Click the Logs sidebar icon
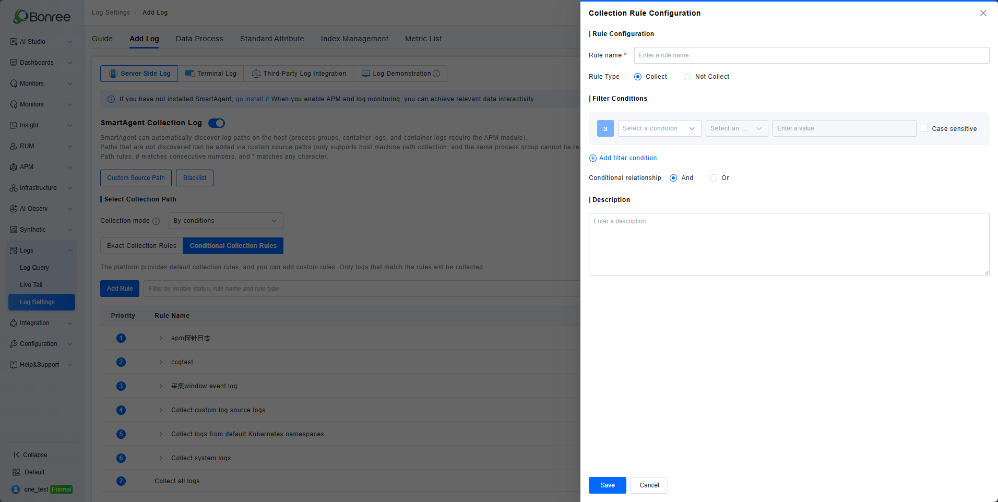This screenshot has width=998, height=502. (x=14, y=250)
